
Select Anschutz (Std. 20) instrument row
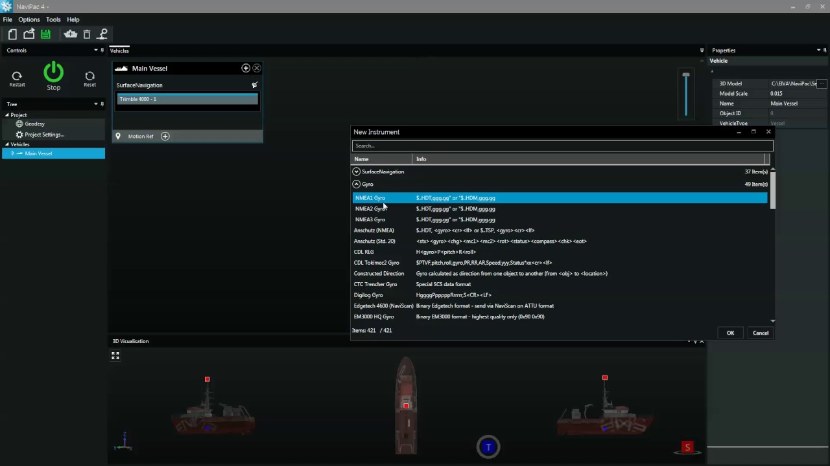pos(560,241)
